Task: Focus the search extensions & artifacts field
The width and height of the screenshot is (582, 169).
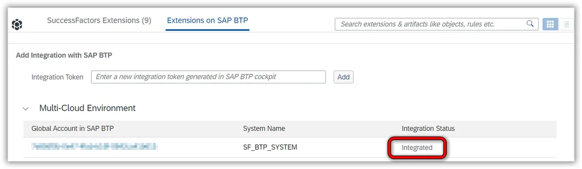Action: [436, 24]
